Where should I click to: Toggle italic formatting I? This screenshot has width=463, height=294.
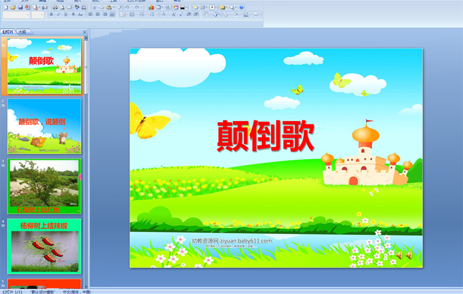coord(58,14)
